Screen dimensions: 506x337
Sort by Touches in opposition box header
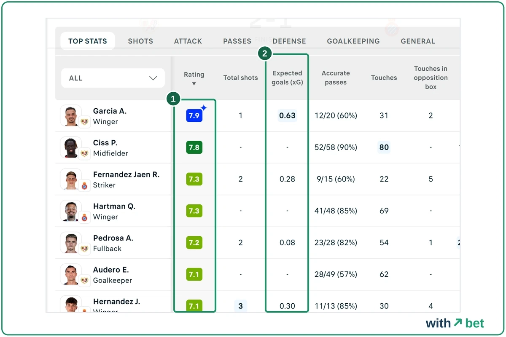point(431,78)
